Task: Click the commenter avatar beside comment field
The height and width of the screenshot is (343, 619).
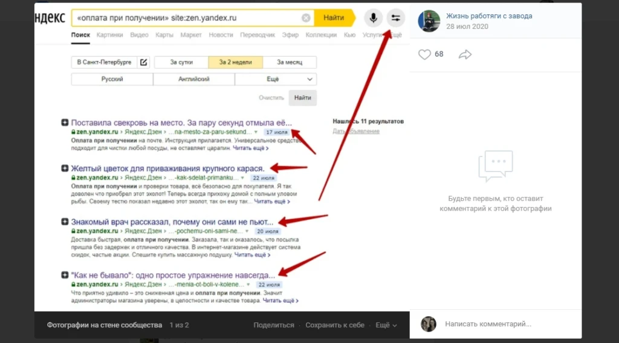Action: click(x=429, y=324)
